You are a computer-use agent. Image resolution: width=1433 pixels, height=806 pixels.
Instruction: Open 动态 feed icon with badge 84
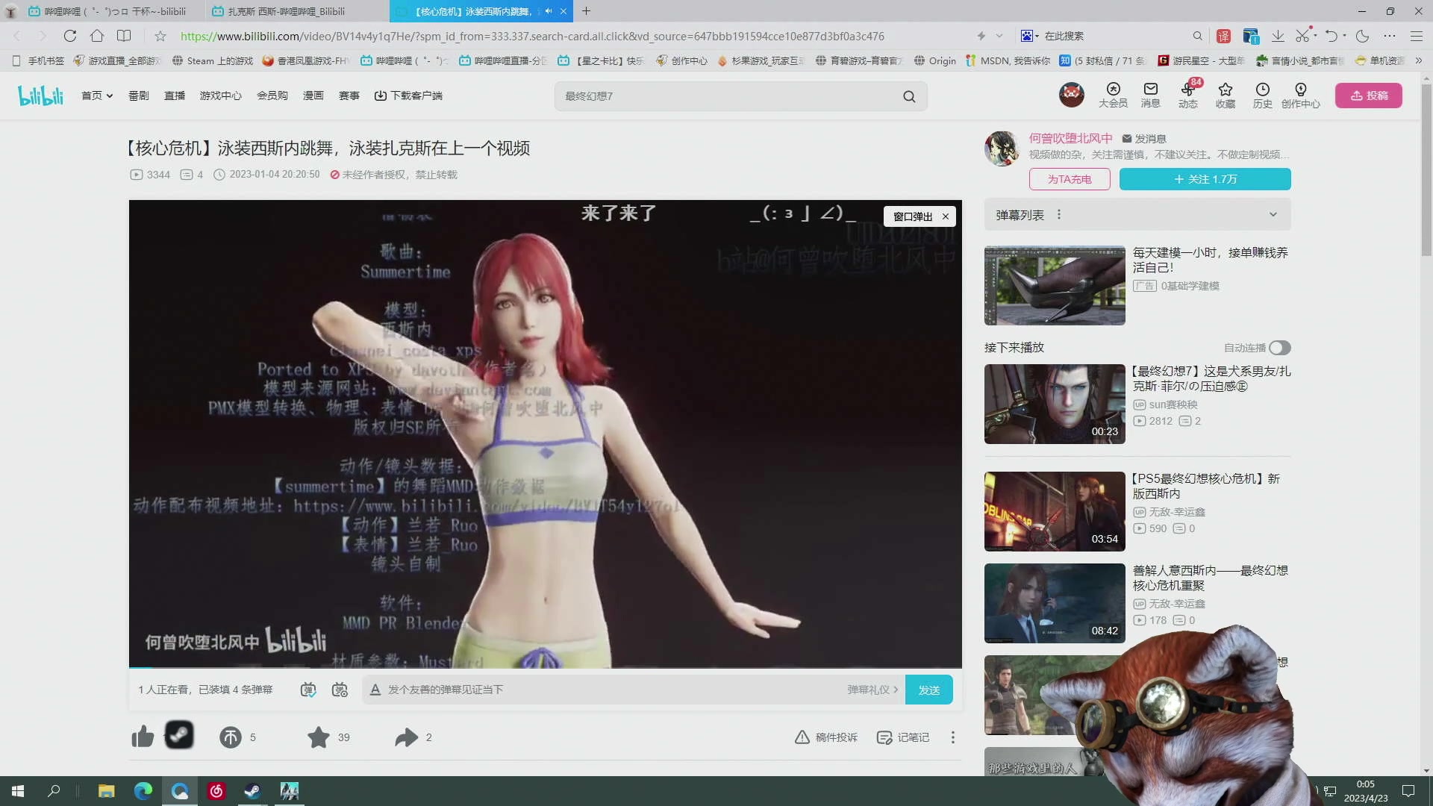click(1187, 96)
